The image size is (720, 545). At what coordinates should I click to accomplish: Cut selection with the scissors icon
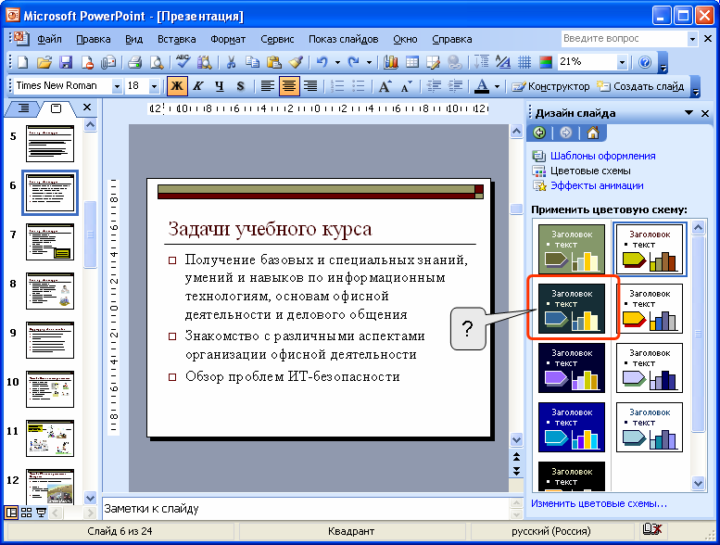pyautogui.click(x=231, y=62)
